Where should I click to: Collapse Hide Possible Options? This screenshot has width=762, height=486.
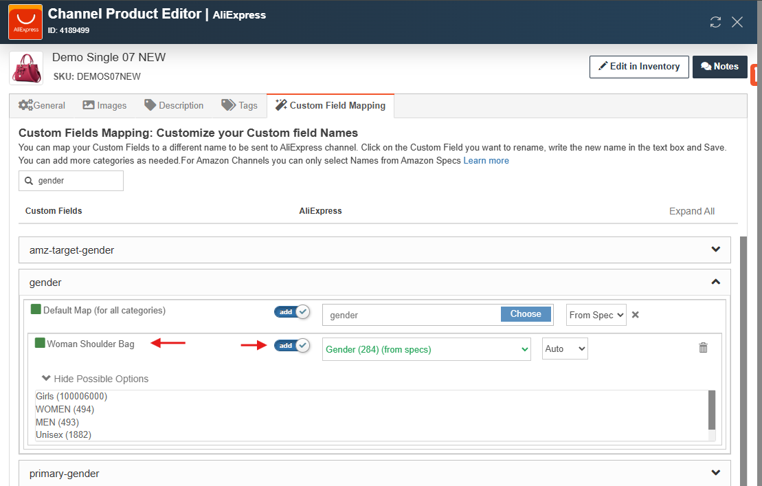[x=96, y=379]
